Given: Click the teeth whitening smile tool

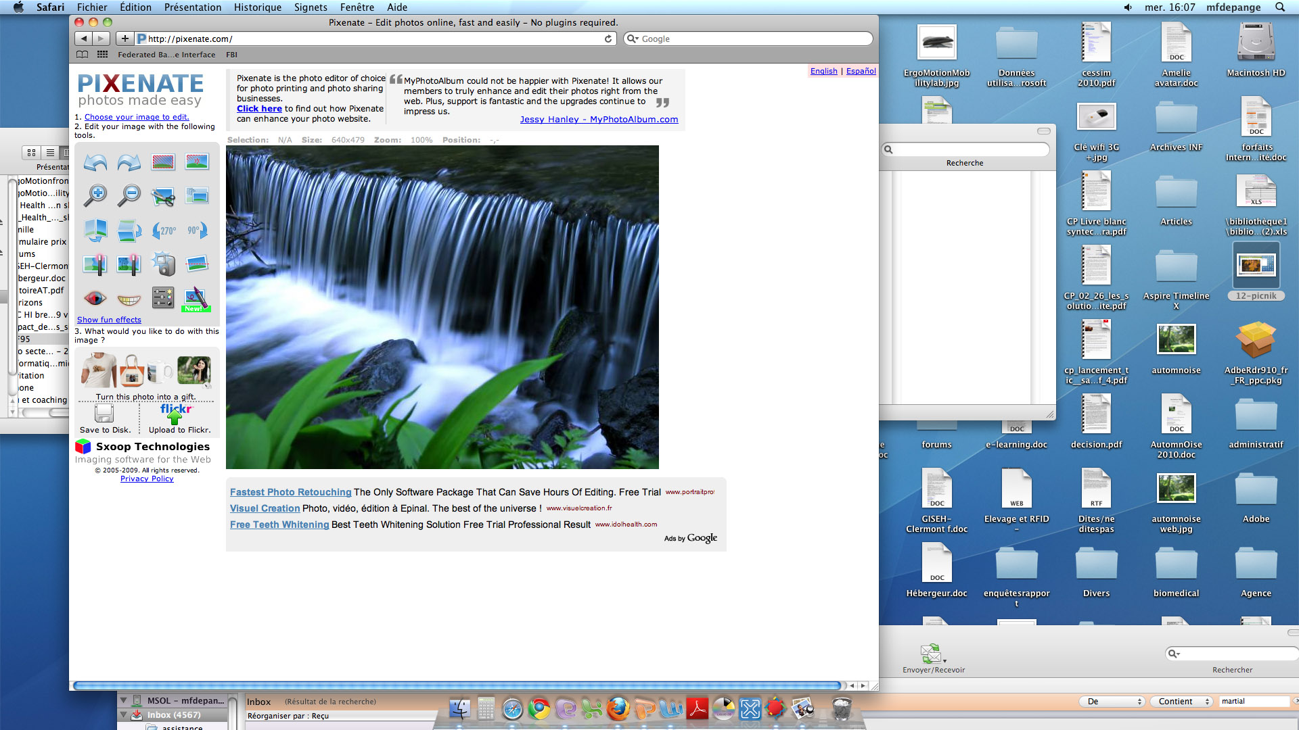Looking at the screenshot, I should (129, 298).
